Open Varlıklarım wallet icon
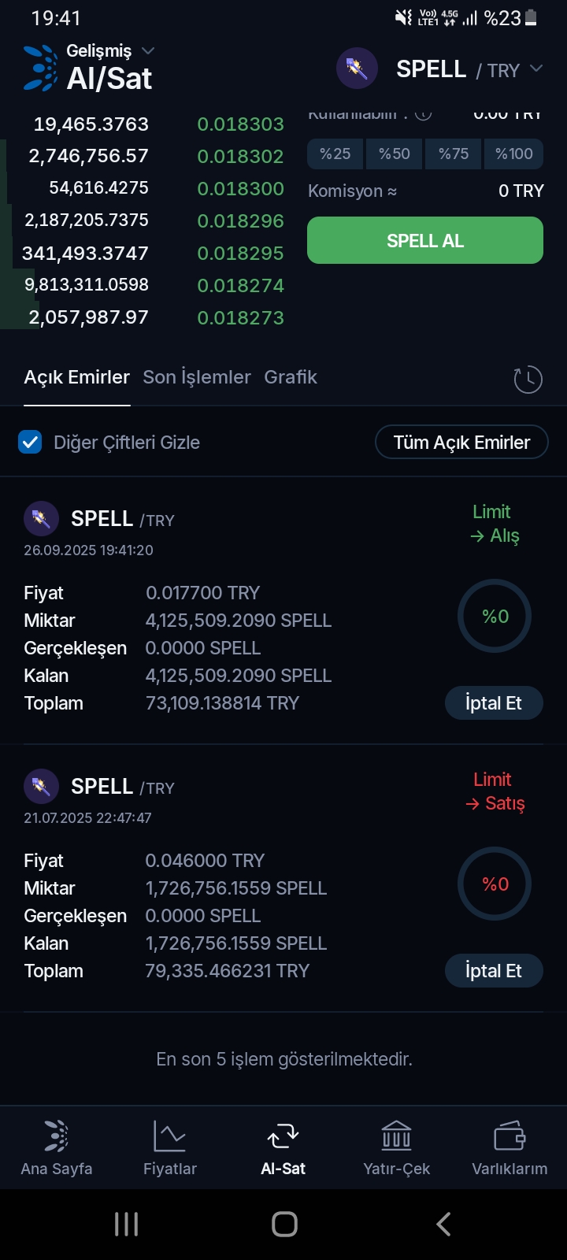The width and height of the screenshot is (567, 1260). [510, 1136]
